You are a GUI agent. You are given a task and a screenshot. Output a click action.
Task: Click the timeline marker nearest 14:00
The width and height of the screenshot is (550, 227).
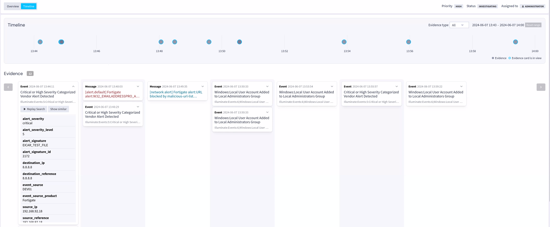tap(516, 42)
